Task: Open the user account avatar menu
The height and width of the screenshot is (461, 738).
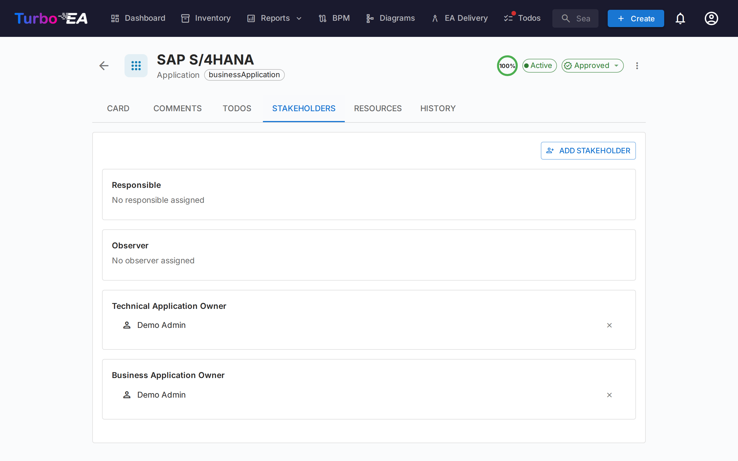Action: [x=711, y=18]
